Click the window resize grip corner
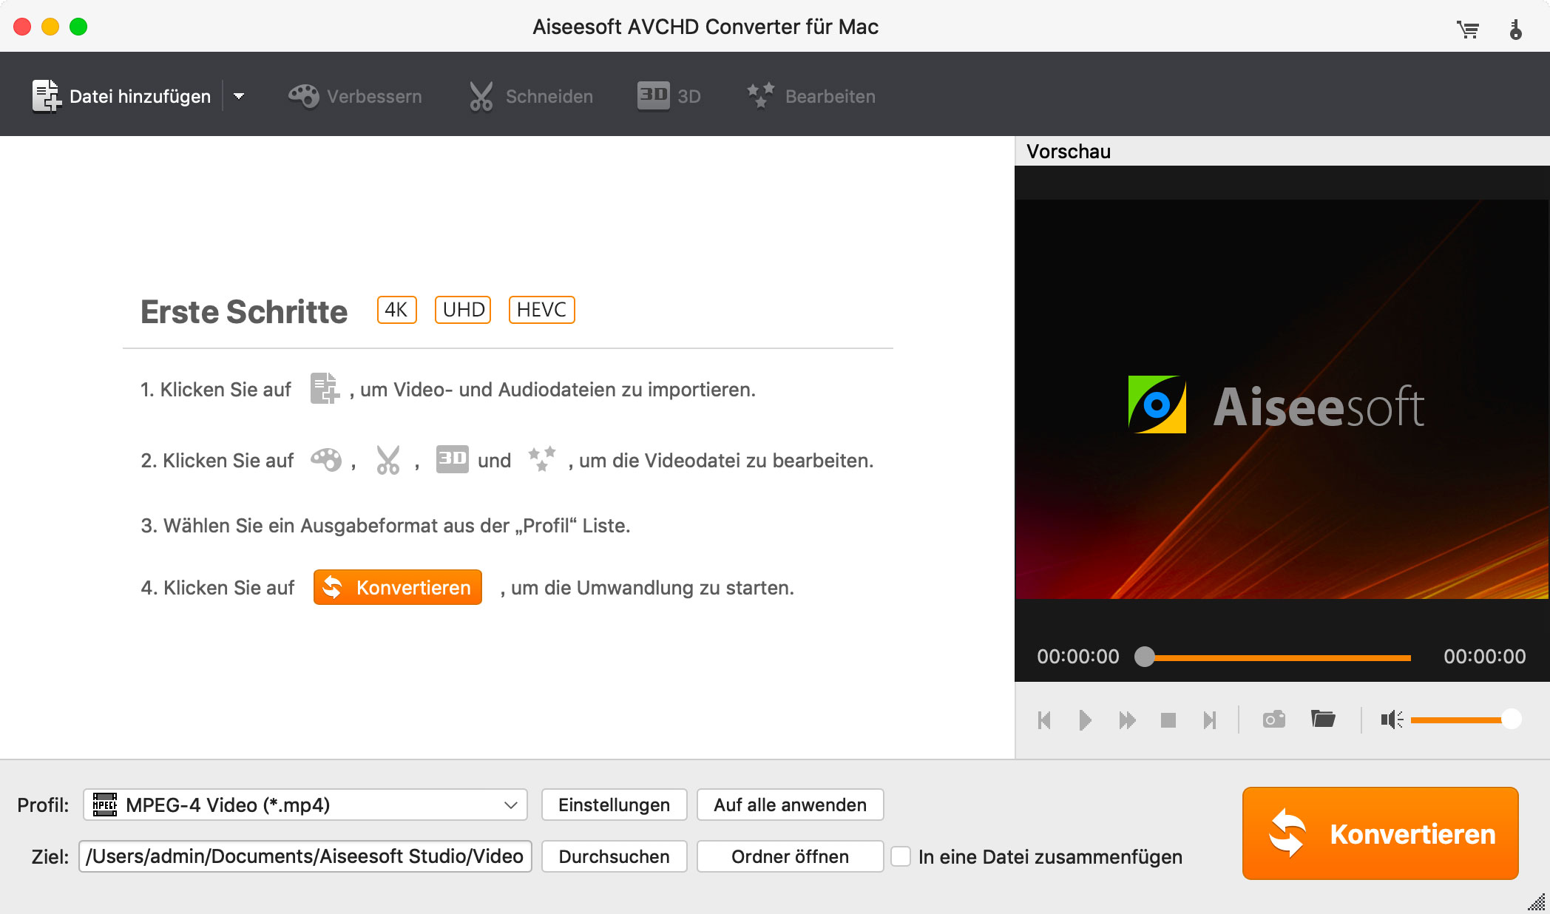The image size is (1550, 914). [x=1538, y=903]
